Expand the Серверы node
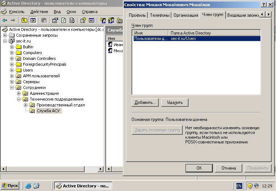 tap(12, 82)
